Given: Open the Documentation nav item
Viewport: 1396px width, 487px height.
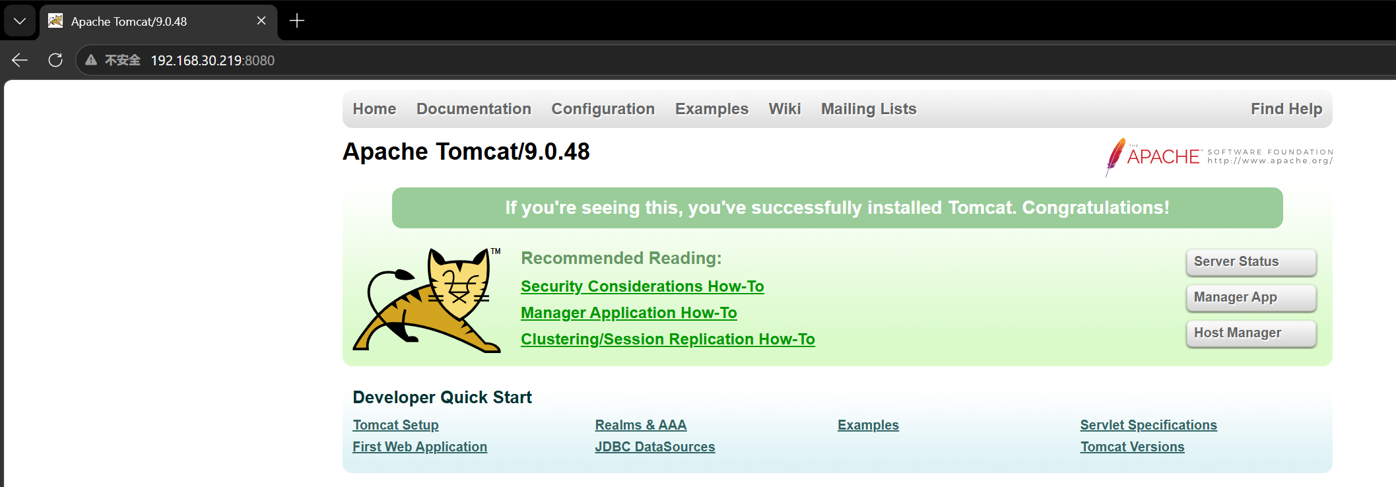Looking at the screenshot, I should click(474, 109).
